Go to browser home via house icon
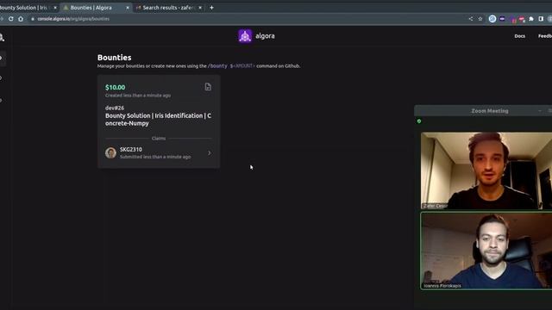The width and height of the screenshot is (552, 310). point(21,19)
